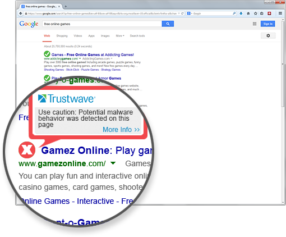This screenshot has height=237, width=286.
Task: Open the dropdown arrow next to www.gamezonline.com
Action: (x=113, y=163)
